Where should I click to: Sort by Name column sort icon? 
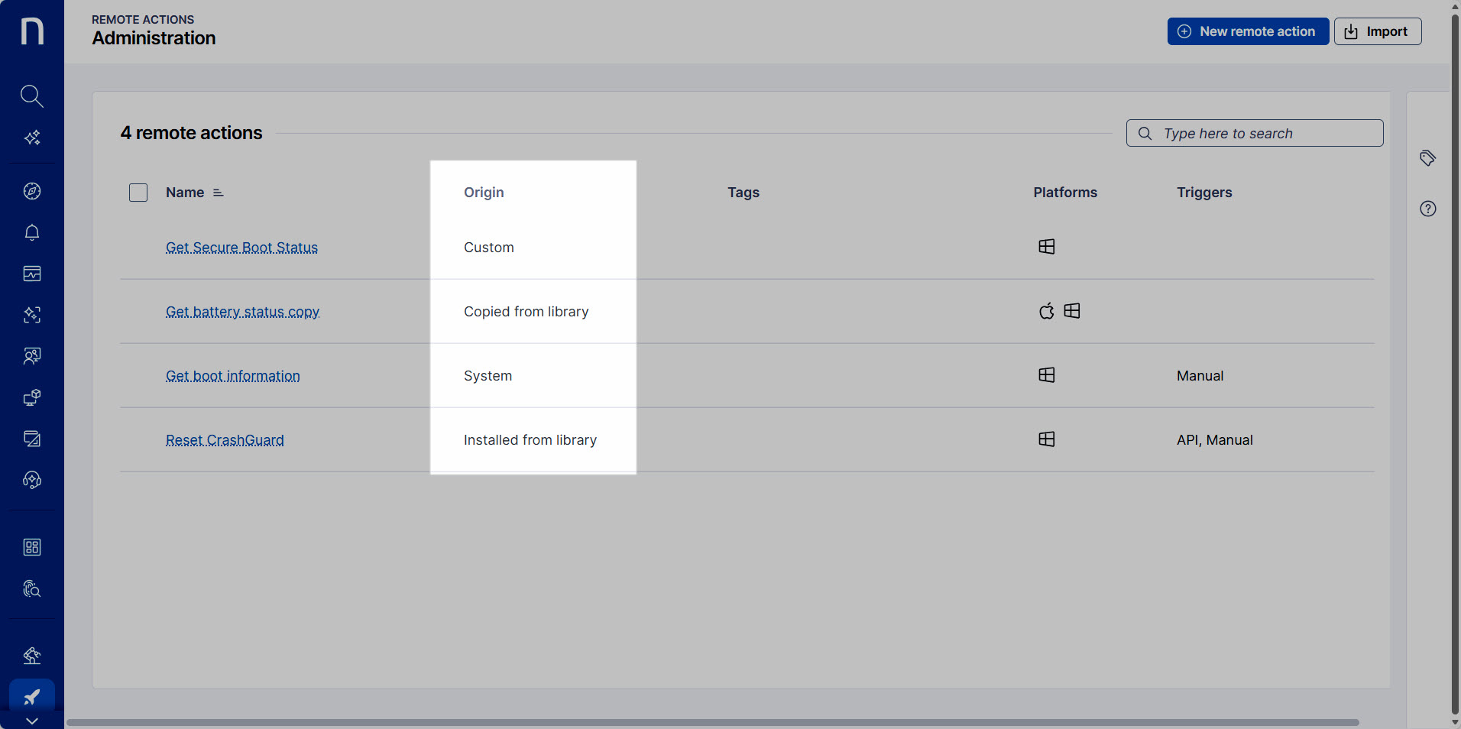coord(219,193)
